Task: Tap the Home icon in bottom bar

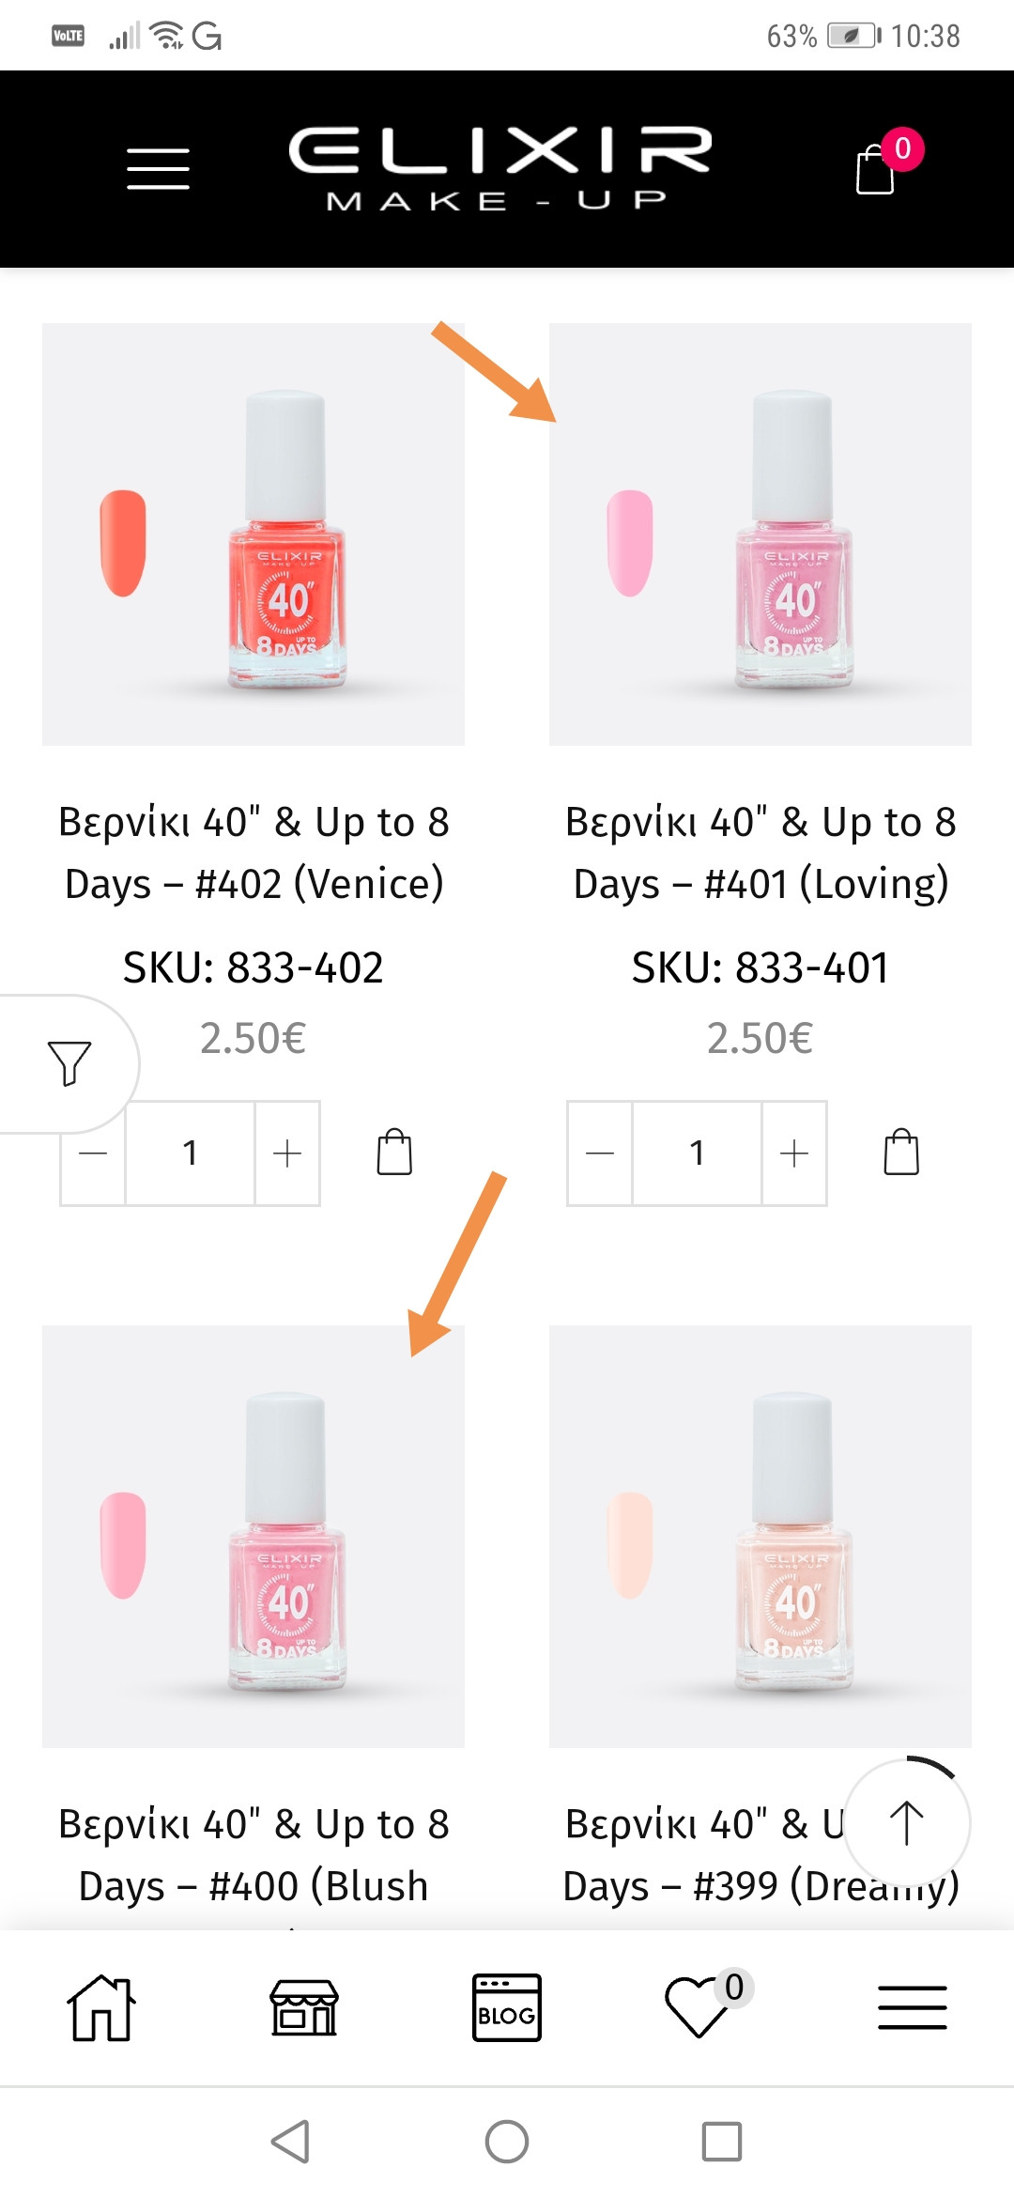Action: point(101,2008)
